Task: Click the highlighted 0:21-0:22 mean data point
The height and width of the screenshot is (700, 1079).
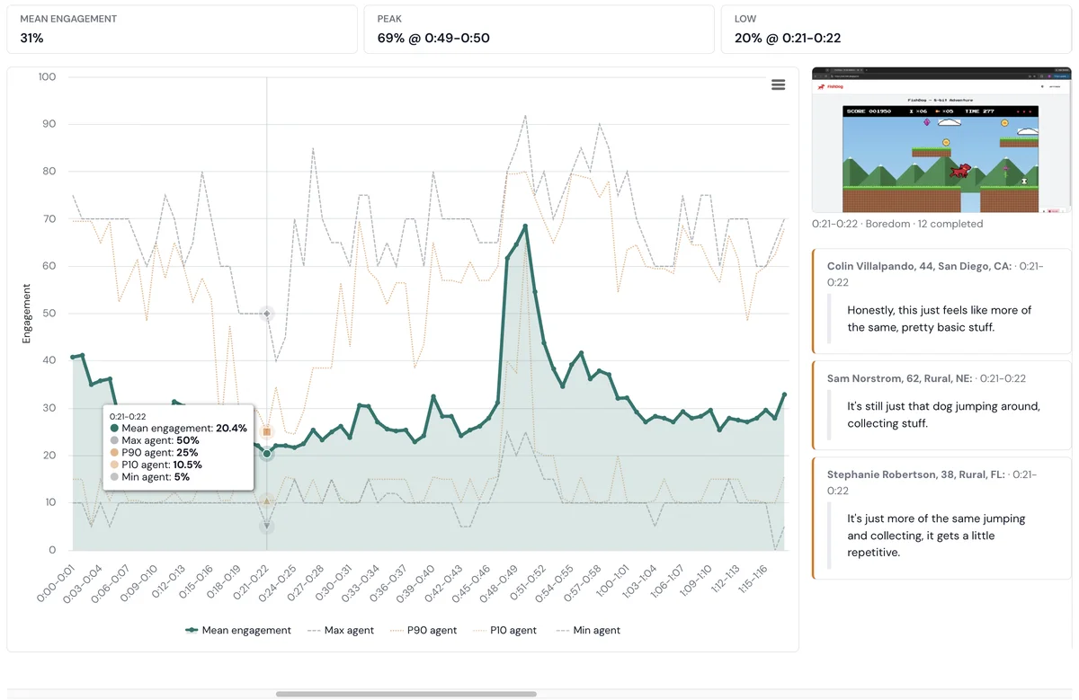Action: pyautogui.click(x=266, y=454)
